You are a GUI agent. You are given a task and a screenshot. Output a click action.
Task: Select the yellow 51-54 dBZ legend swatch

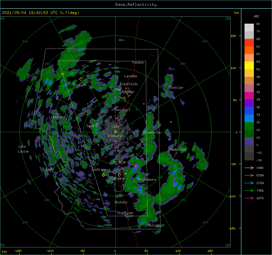pyautogui.click(x=249, y=65)
